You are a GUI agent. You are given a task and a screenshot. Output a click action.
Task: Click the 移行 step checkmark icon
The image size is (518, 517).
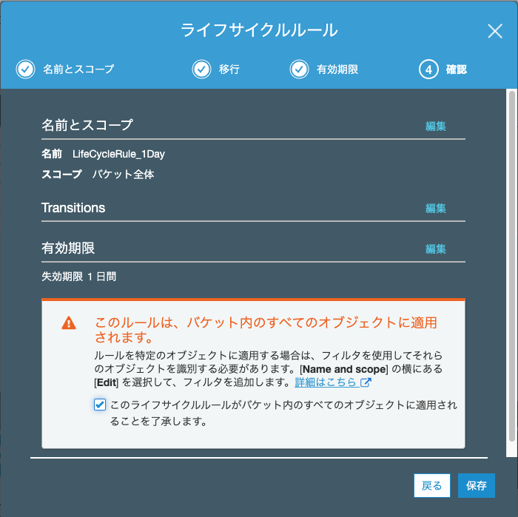point(201,70)
